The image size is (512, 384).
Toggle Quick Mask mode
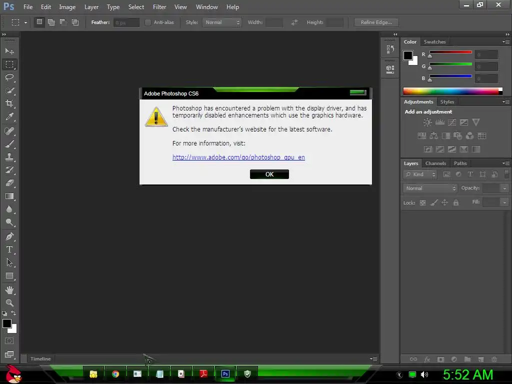(x=9, y=341)
